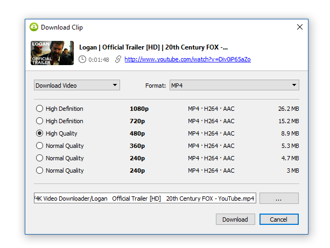
Task: Click the 15.2 MB file size
Action: click(289, 121)
